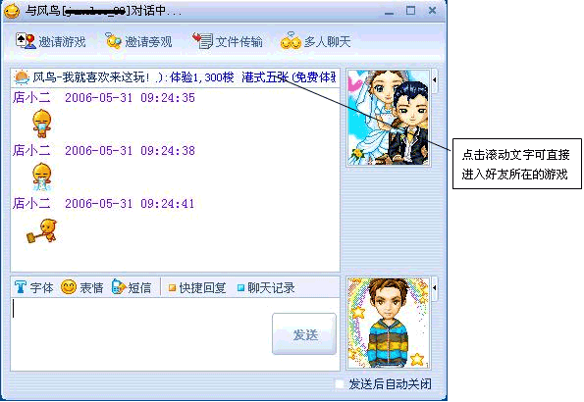584x402 pixels.
Task: Click inside the message input box
Action: pyautogui.click(x=141, y=334)
